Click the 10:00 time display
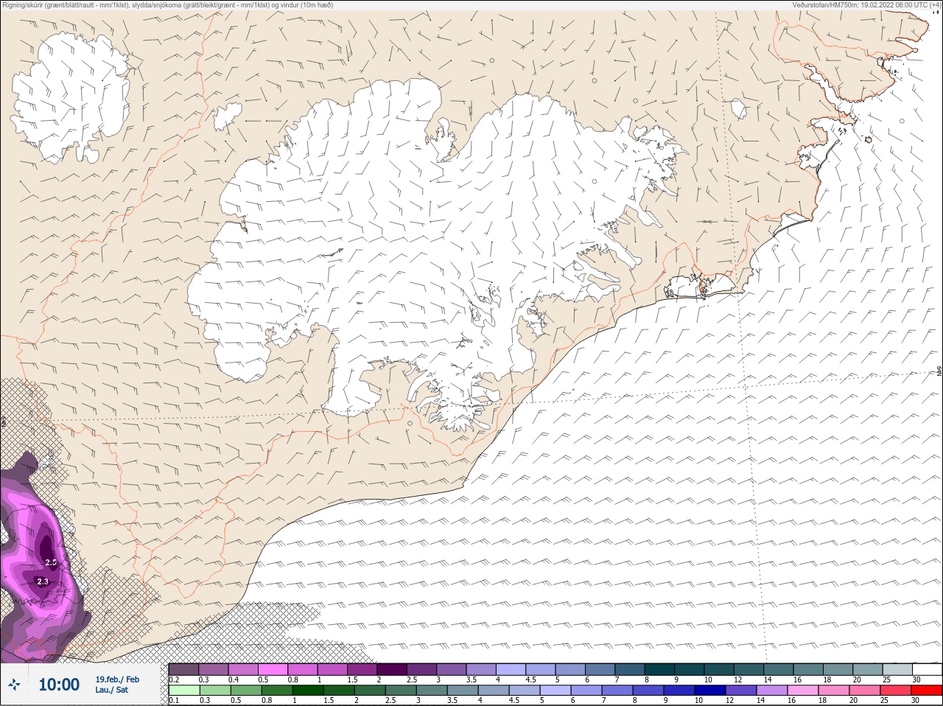943x706 pixels. point(59,685)
